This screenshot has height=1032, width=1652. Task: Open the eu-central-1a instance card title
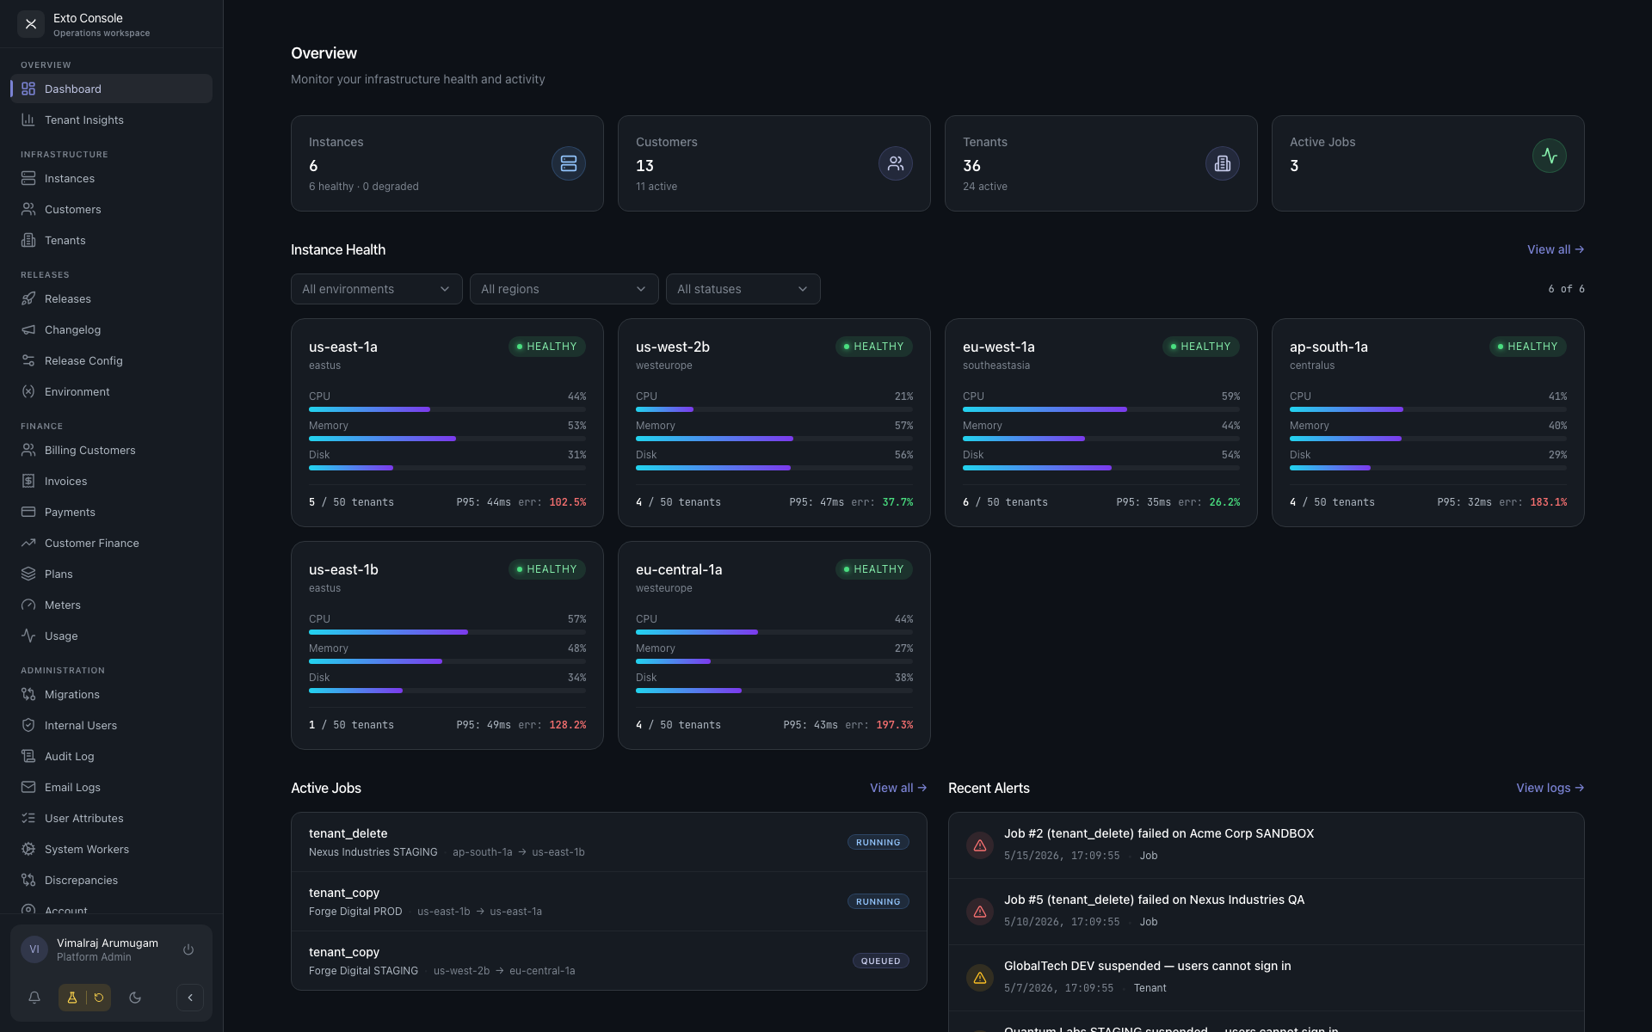(679, 569)
